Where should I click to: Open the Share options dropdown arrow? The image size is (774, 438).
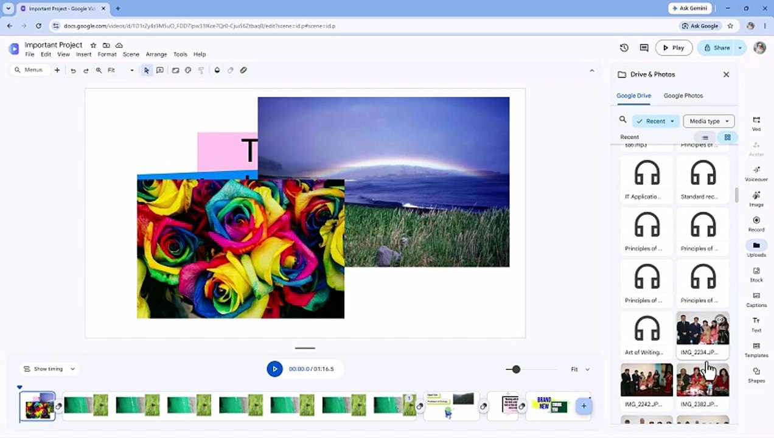coord(740,47)
